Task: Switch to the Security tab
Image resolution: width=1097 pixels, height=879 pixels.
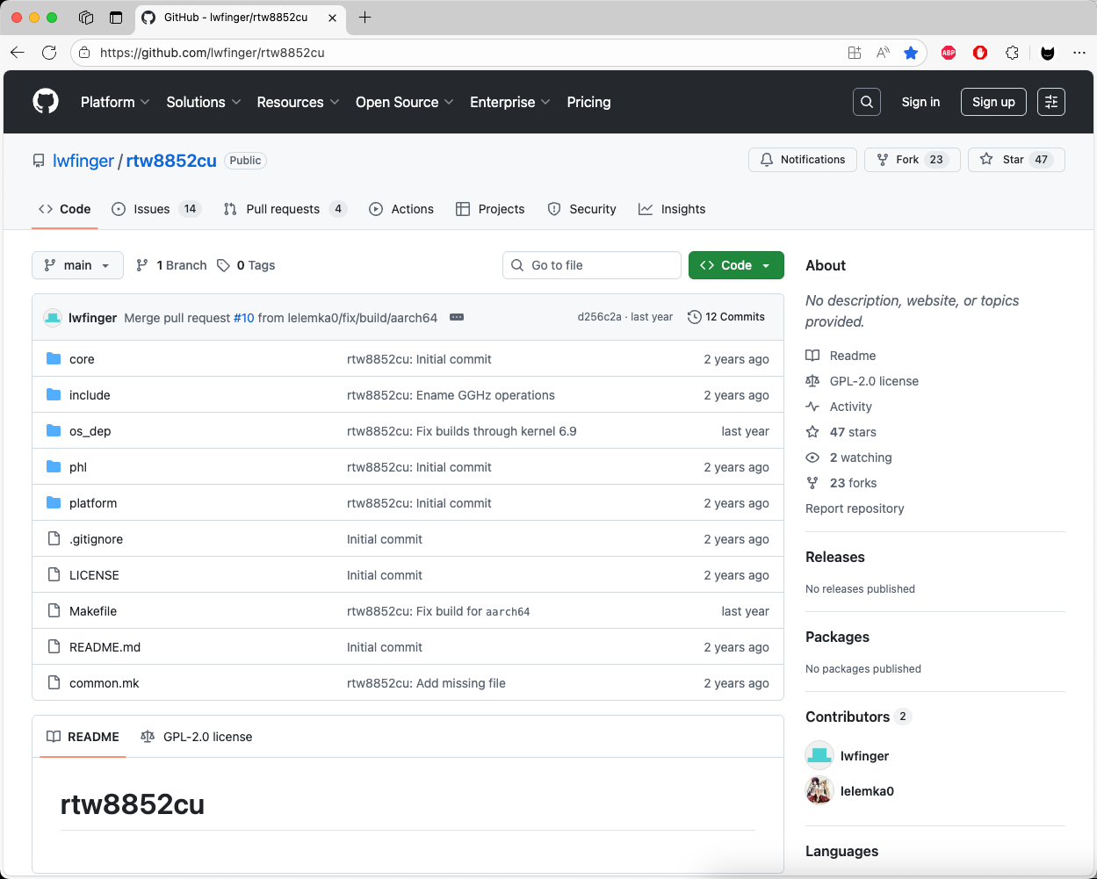Action: click(x=581, y=209)
